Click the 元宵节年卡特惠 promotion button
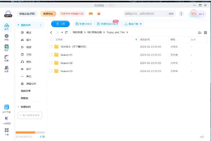The width and height of the screenshot is (211, 141). click(72, 14)
